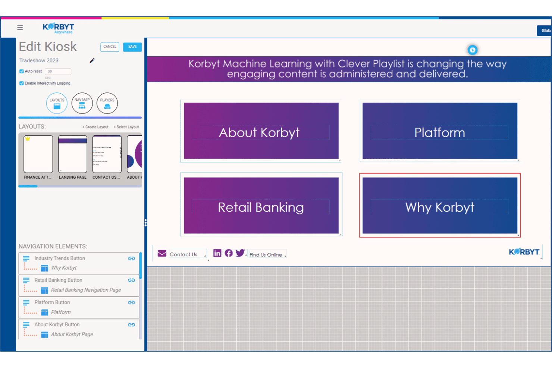Select the Retail Banking tile in canvas
The width and height of the screenshot is (552, 368).
pyautogui.click(x=261, y=205)
